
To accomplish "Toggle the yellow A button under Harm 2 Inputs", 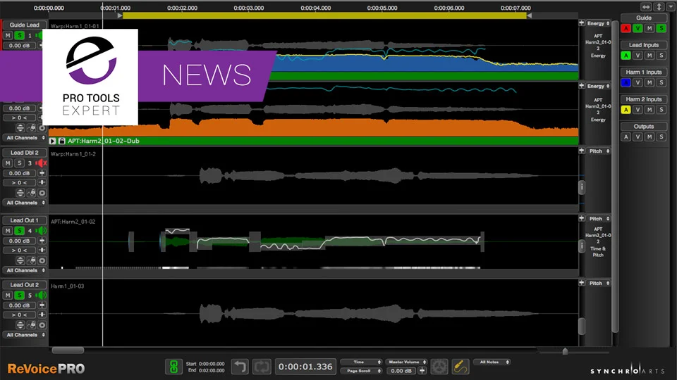I will click(626, 110).
